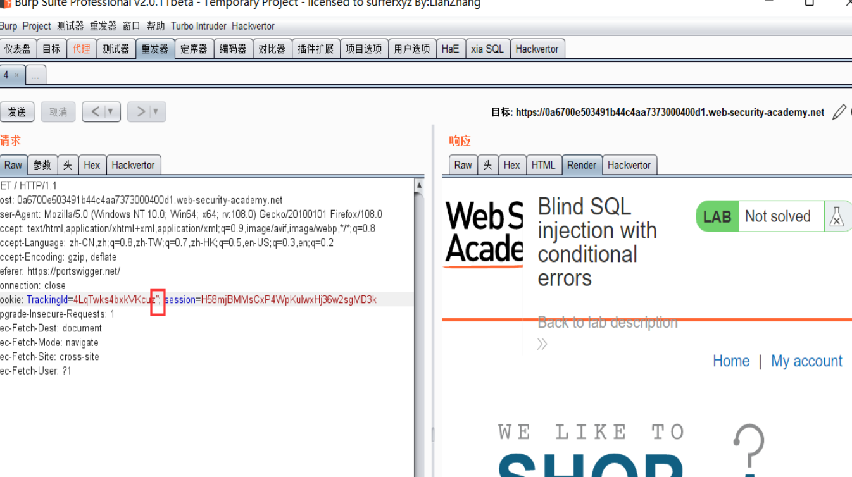Select the request Hackvertor tab
This screenshot has width=852, height=477.
point(134,165)
